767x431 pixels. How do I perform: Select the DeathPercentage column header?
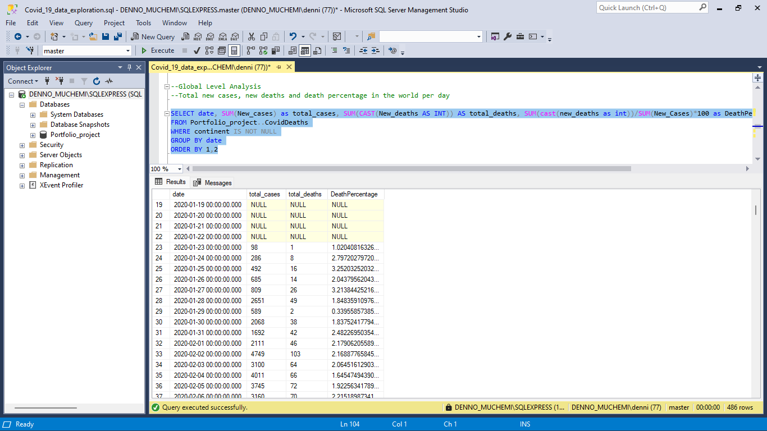pos(356,194)
